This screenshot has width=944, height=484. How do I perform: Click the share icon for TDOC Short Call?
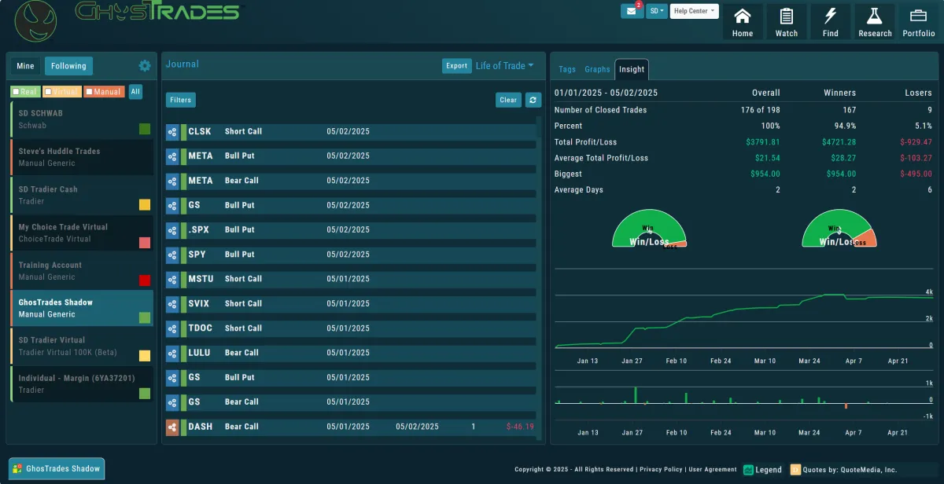[x=172, y=328]
